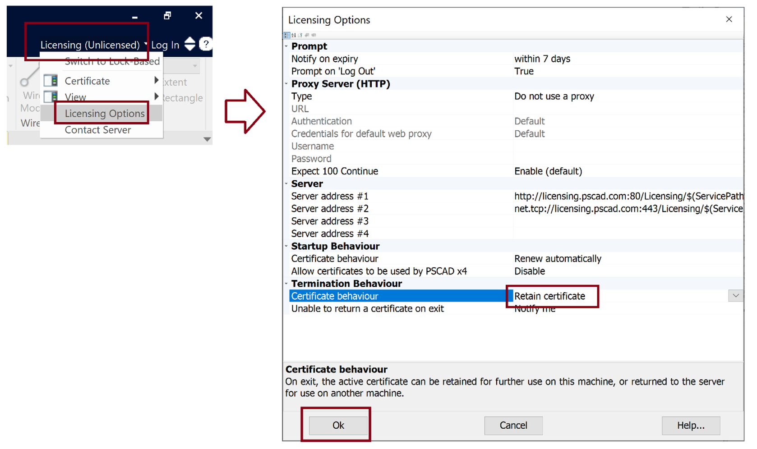Image resolution: width=757 pixels, height=449 pixels.
Task: Click the Help question mark icon near Log In
Action: (x=206, y=43)
